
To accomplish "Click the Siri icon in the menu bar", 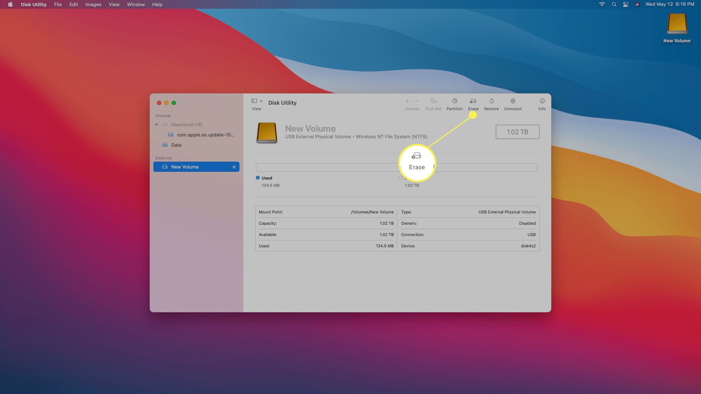I will (637, 4).
